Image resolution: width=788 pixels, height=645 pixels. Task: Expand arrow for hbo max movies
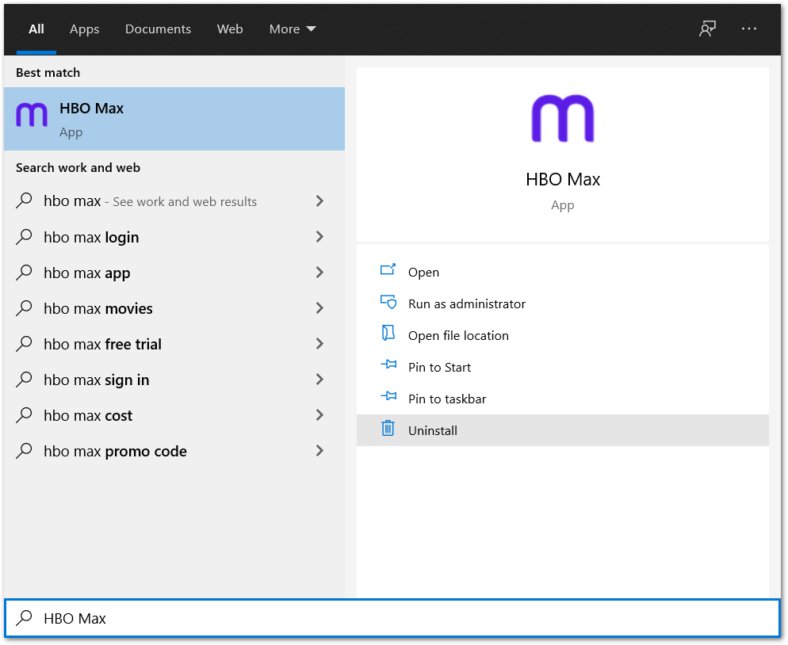319,308
